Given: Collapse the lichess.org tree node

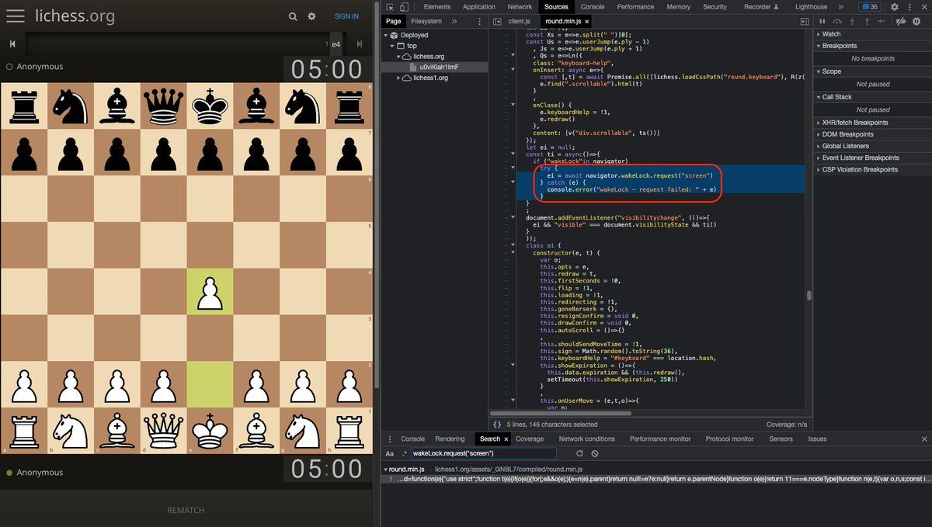Looking at the screenshot, I should click(398, 57).
